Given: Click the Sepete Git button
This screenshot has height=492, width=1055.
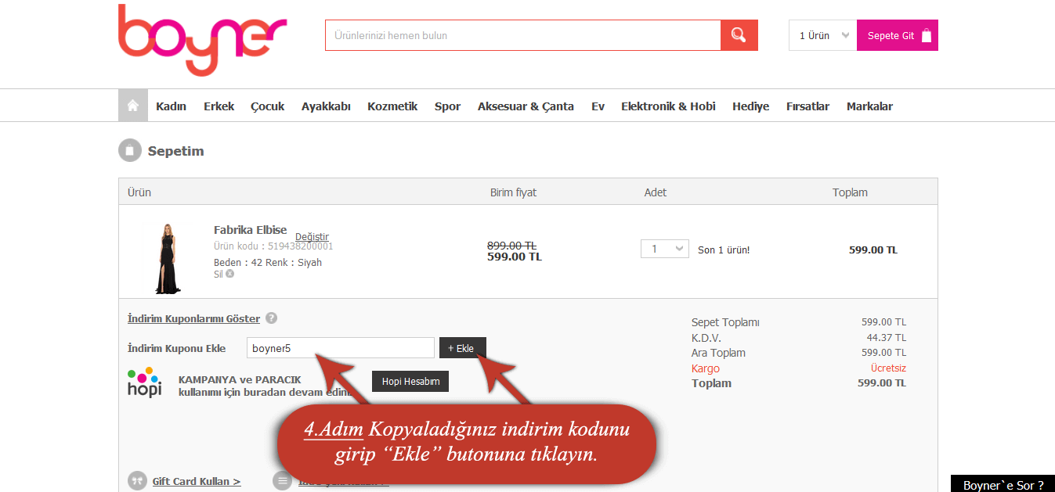Looking at the screenshot, I should (x=898, y=35).
